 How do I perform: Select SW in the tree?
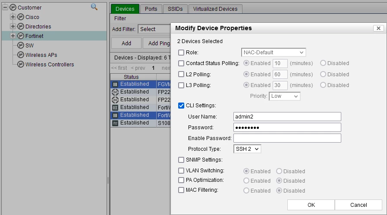click(x=29, y=46)
